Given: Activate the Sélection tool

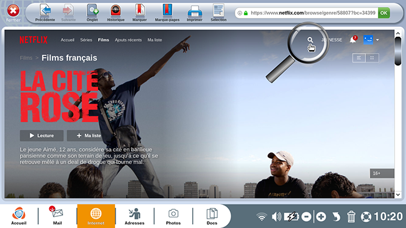Looking at the screenshot, I should click(219, 12).
